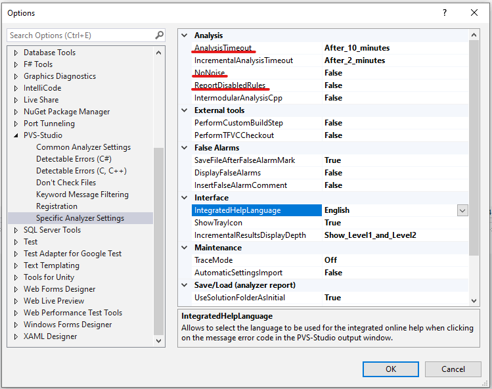
Task: Click the property grid scroll down arrow
Action: point(474,300)
